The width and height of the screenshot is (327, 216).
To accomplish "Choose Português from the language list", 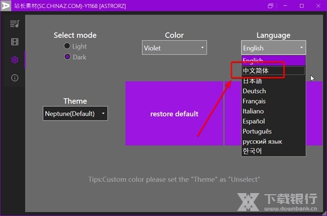I will click(x=274, y=131).
